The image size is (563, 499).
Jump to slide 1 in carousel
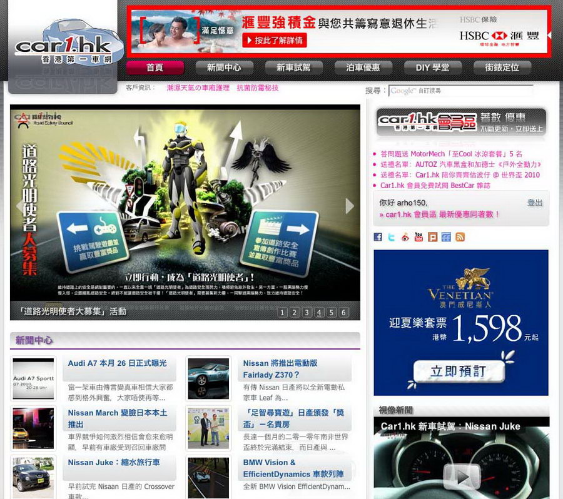282,312
